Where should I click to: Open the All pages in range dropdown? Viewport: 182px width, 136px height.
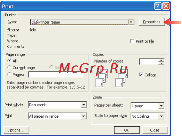point(84,116)
